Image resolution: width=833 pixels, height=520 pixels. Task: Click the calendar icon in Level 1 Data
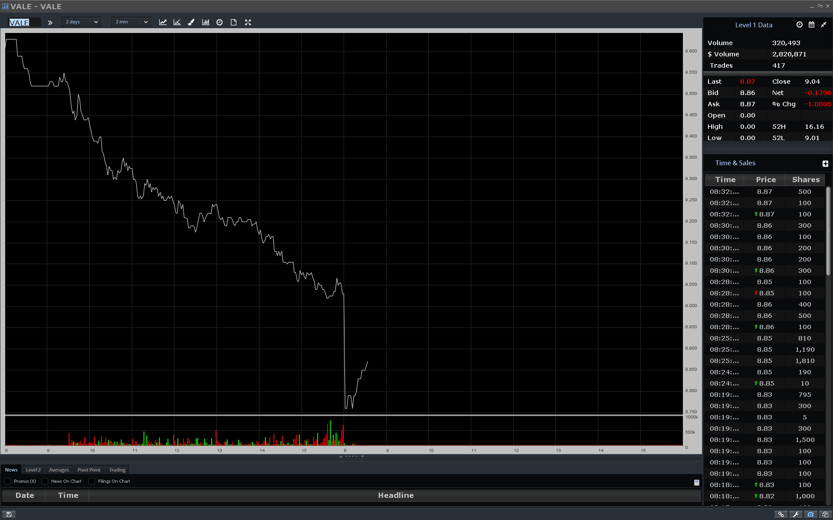811,25
